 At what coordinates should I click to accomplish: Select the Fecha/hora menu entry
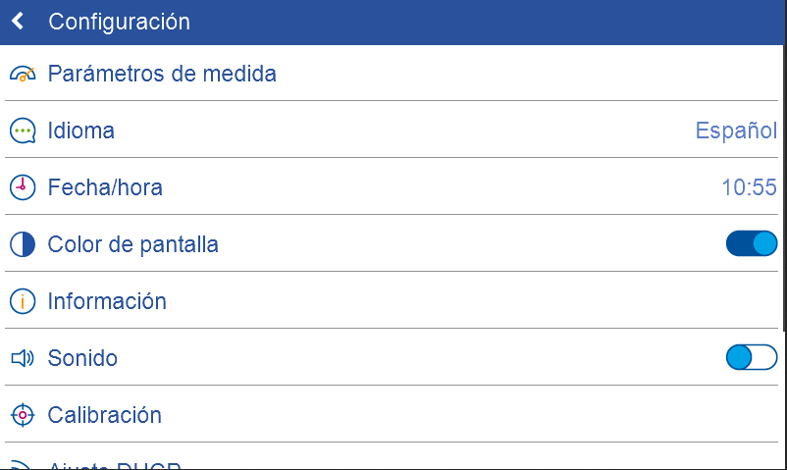click(105, 187)
